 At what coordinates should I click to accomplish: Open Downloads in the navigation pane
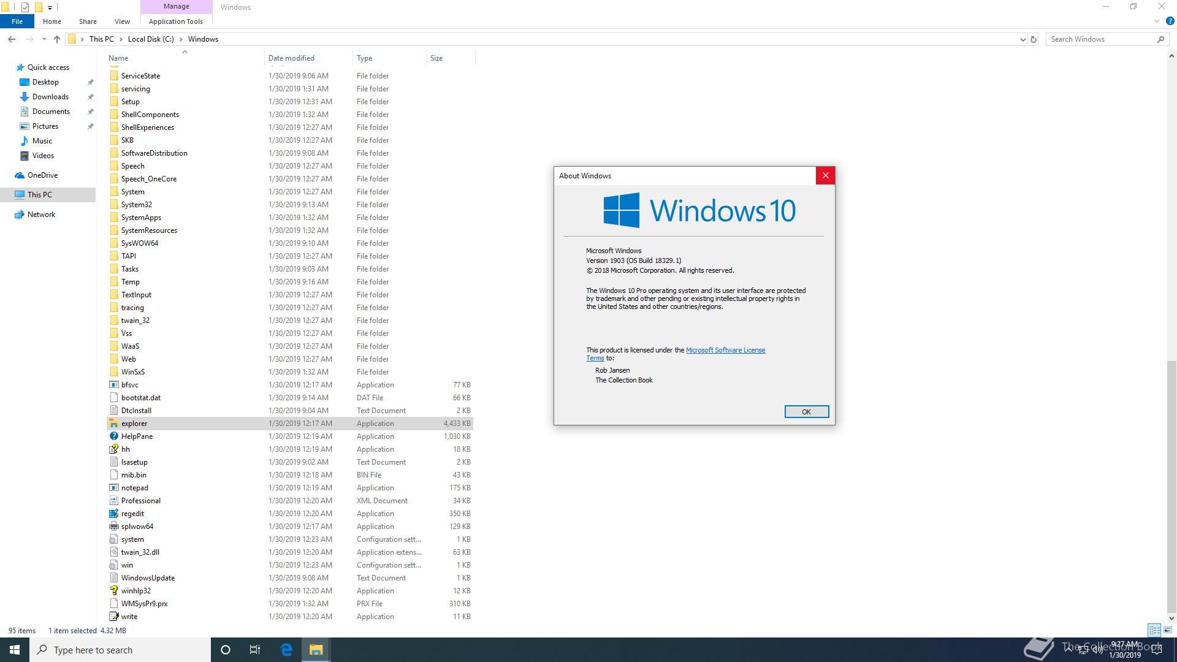50,97
